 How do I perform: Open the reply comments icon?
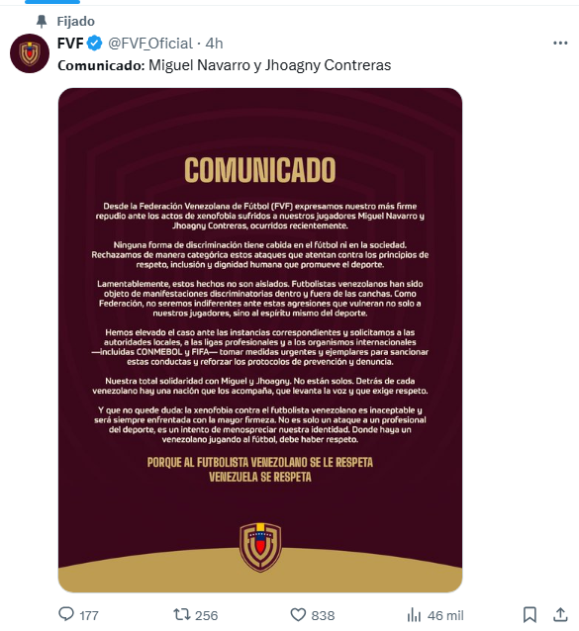tap(66, 614)
